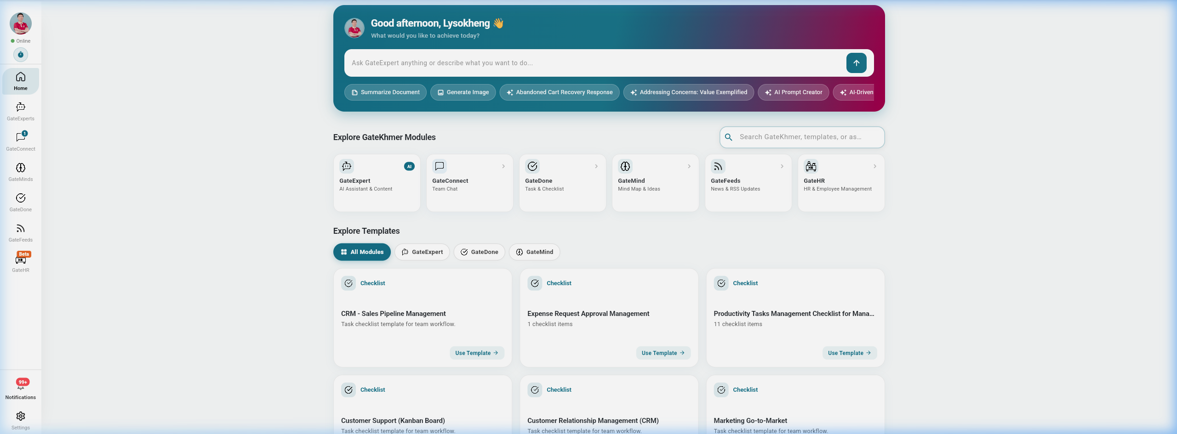Use Template for CRM Sales Pipeline Management
The image size is (1177, 434).
pos(477,353)
